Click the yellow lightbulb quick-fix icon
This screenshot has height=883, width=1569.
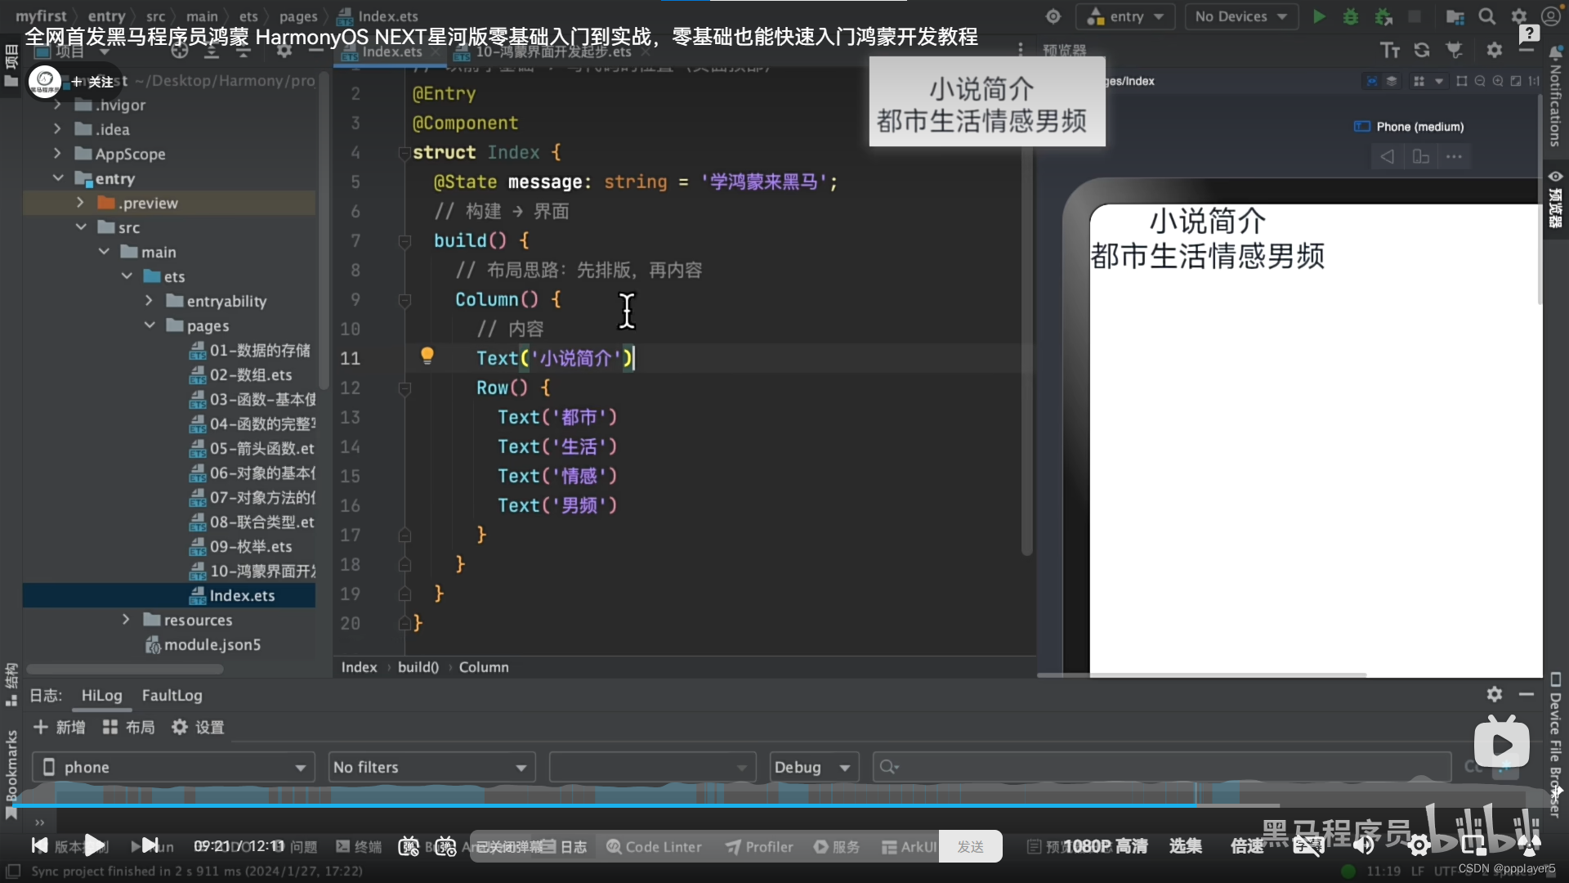click(427, 356)
